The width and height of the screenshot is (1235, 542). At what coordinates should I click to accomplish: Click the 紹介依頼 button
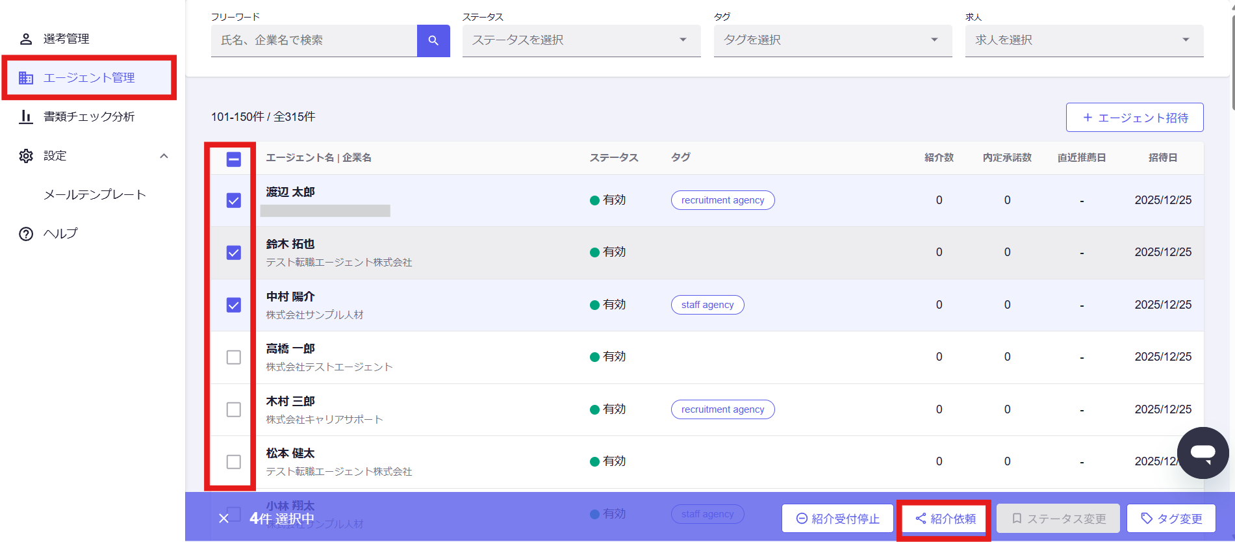point(945,519)
